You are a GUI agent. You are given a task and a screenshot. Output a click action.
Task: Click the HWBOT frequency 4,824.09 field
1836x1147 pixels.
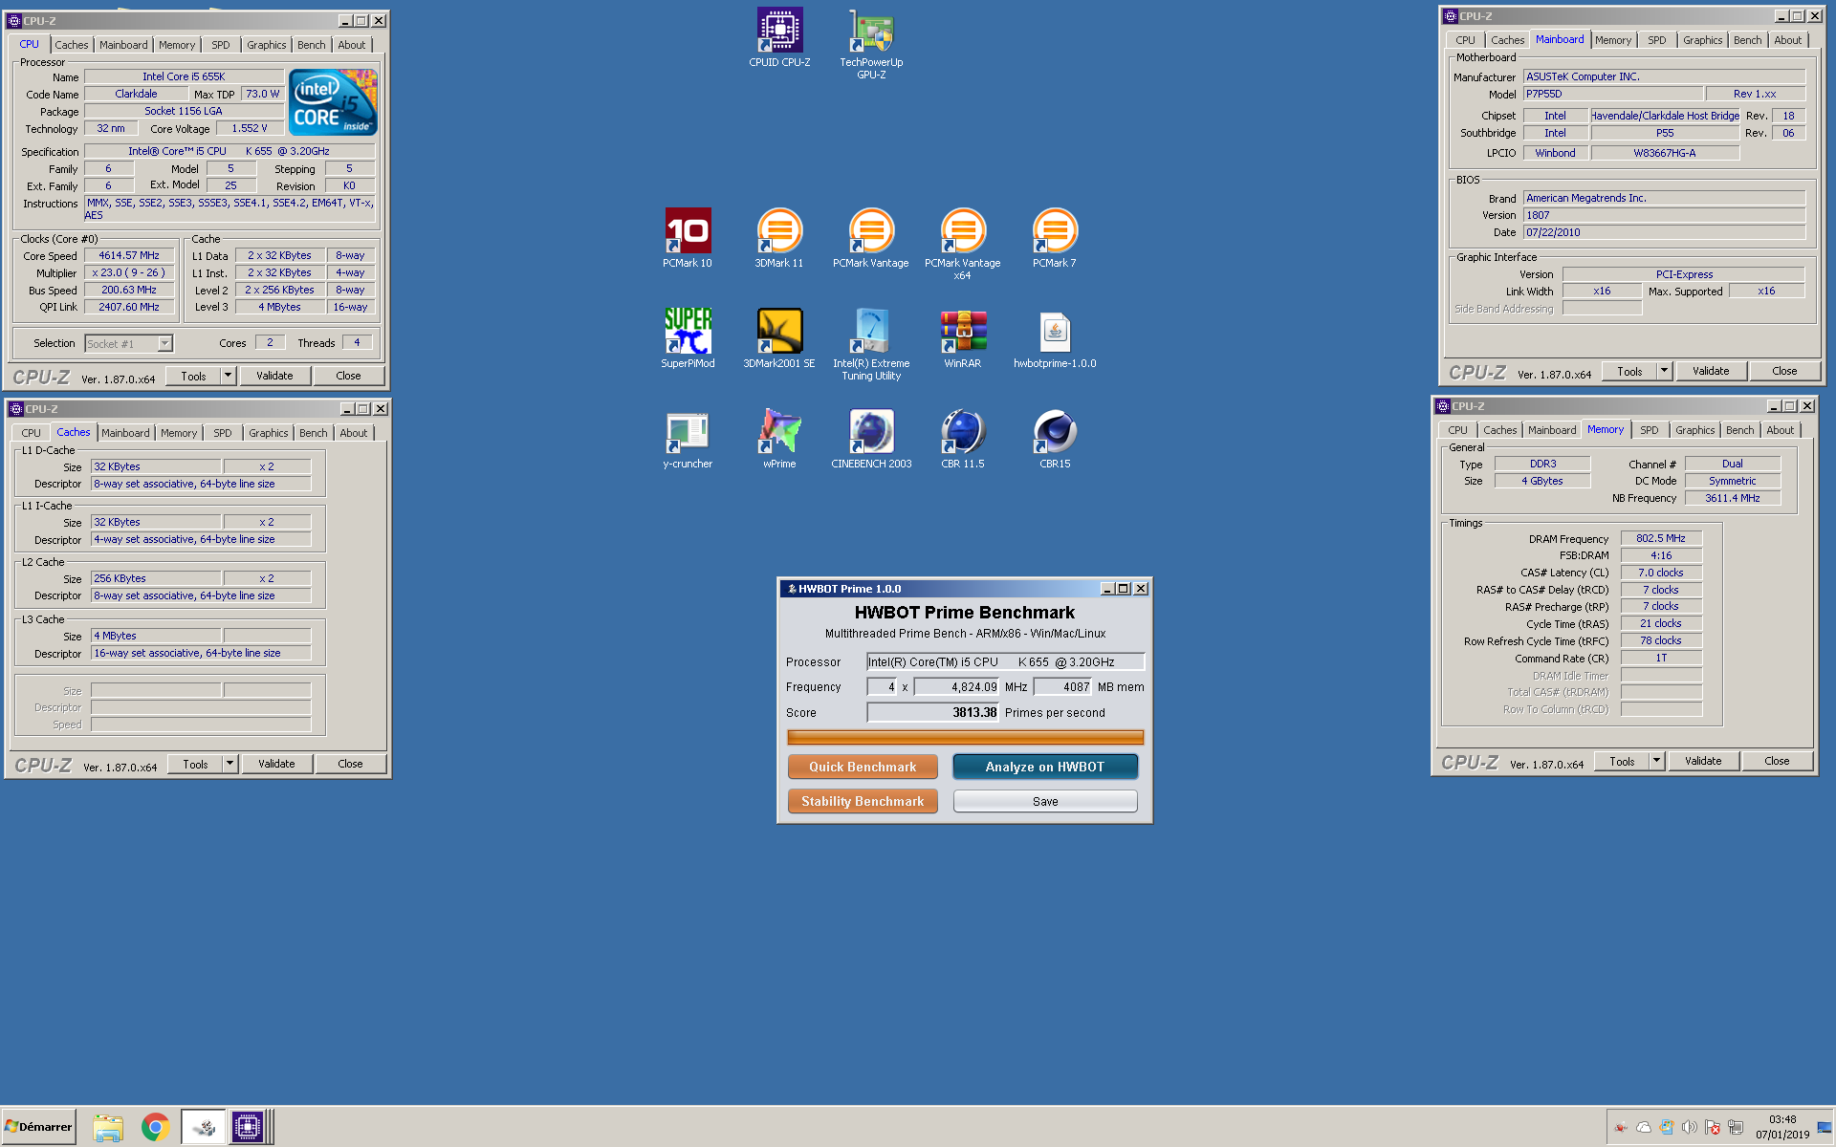click(x=956, y=686)
